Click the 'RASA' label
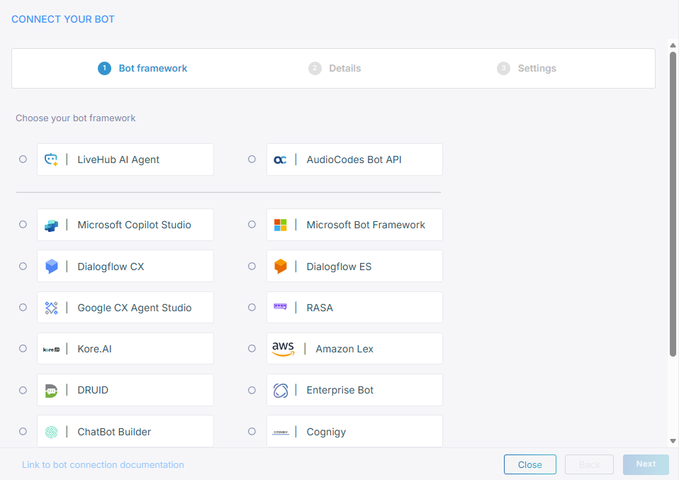The height and width of the screenshot is (480, 679). point(320,308)
